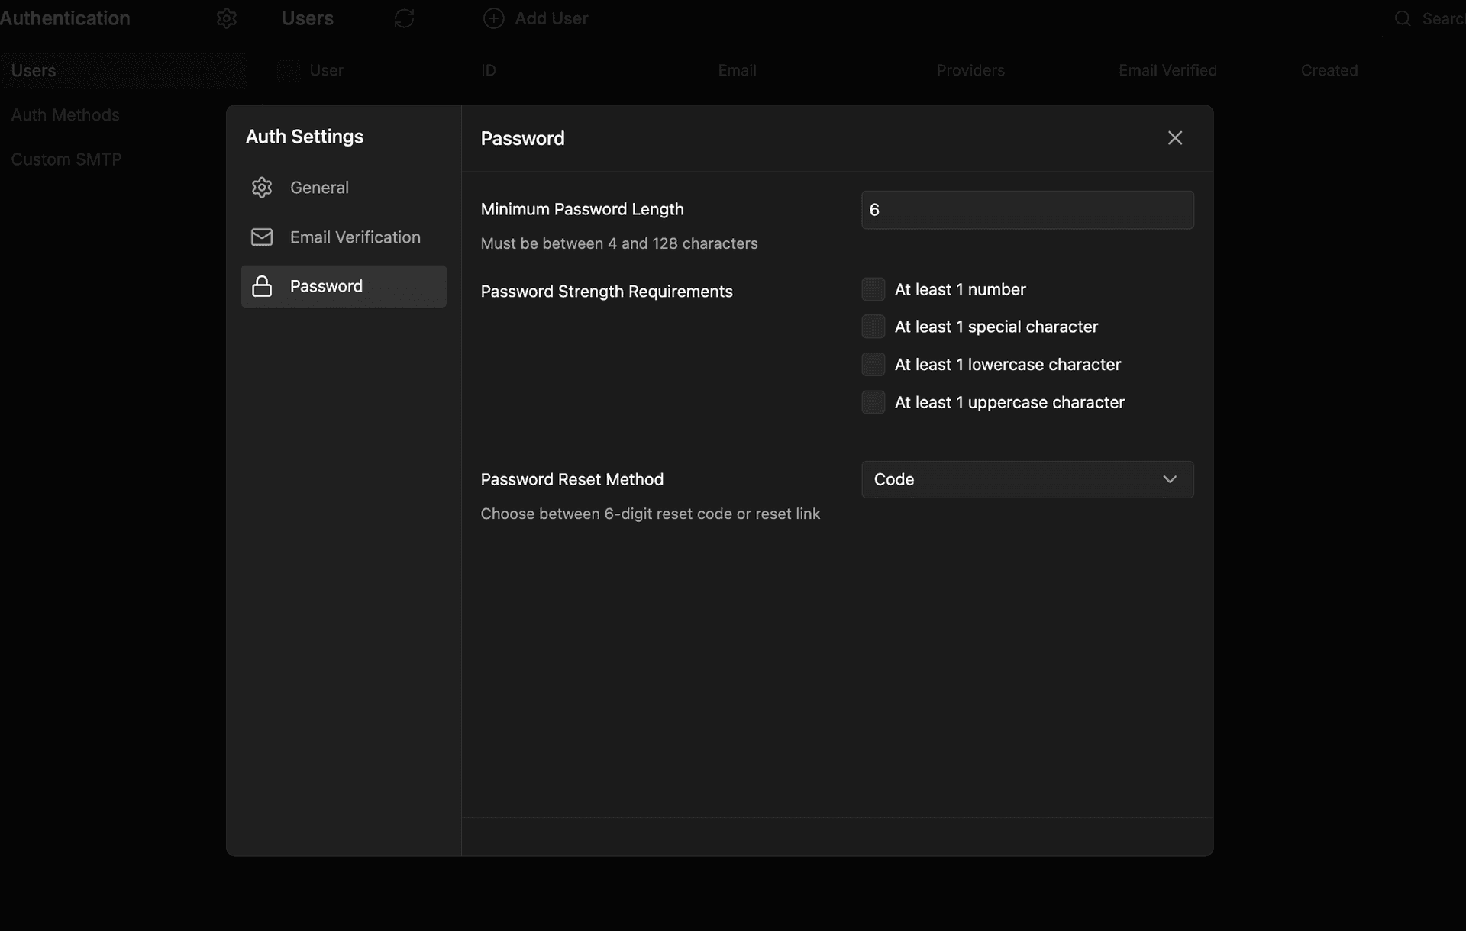Enable At least 1 number requirement
The height and width of the screenshot is (931, 1466).
coord(873,289)
